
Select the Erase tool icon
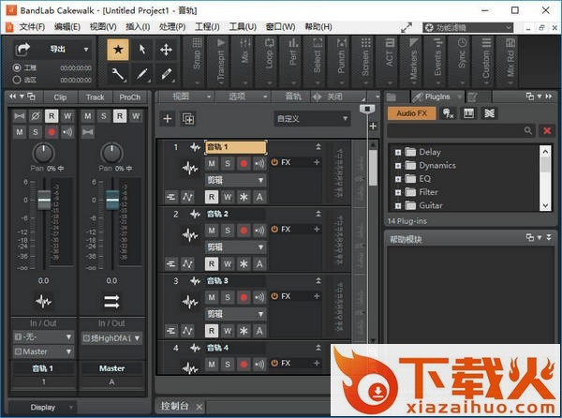pos(166,74)
